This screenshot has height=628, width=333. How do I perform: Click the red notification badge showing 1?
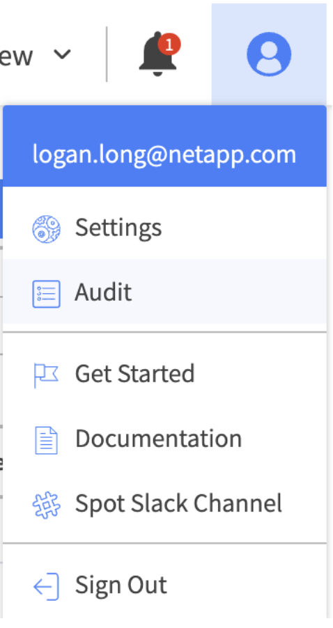tap(169, 45)
